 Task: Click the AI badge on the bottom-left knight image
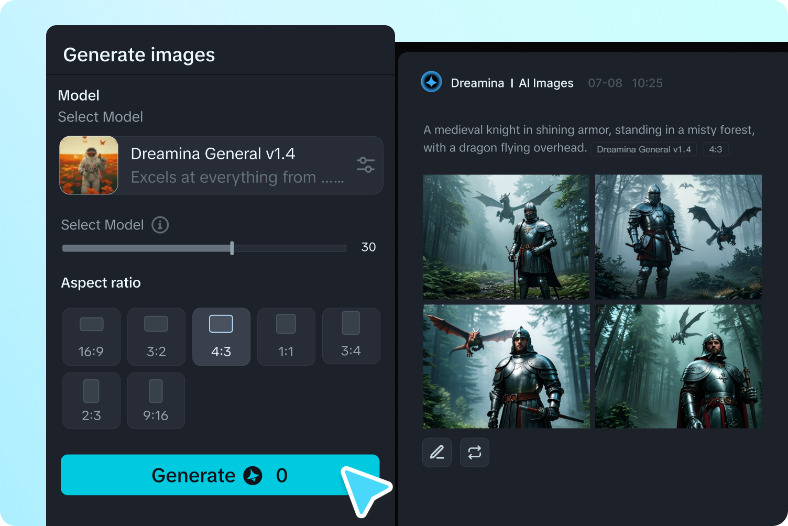tap(431, 310)
